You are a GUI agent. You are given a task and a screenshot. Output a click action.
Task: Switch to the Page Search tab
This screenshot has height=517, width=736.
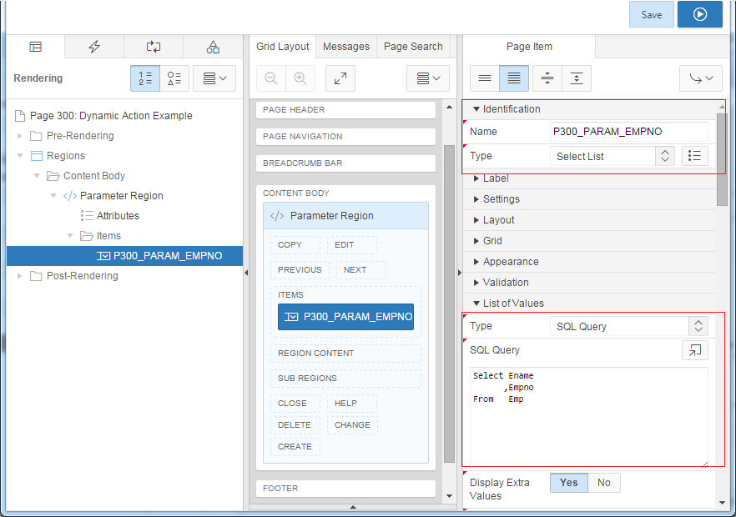pos(413,47)
